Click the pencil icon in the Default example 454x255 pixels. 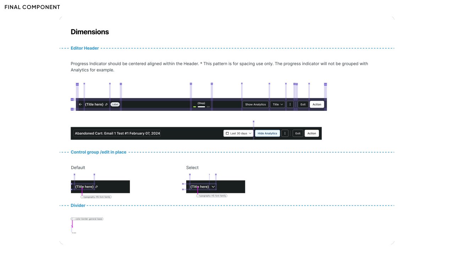click(96, 187)
